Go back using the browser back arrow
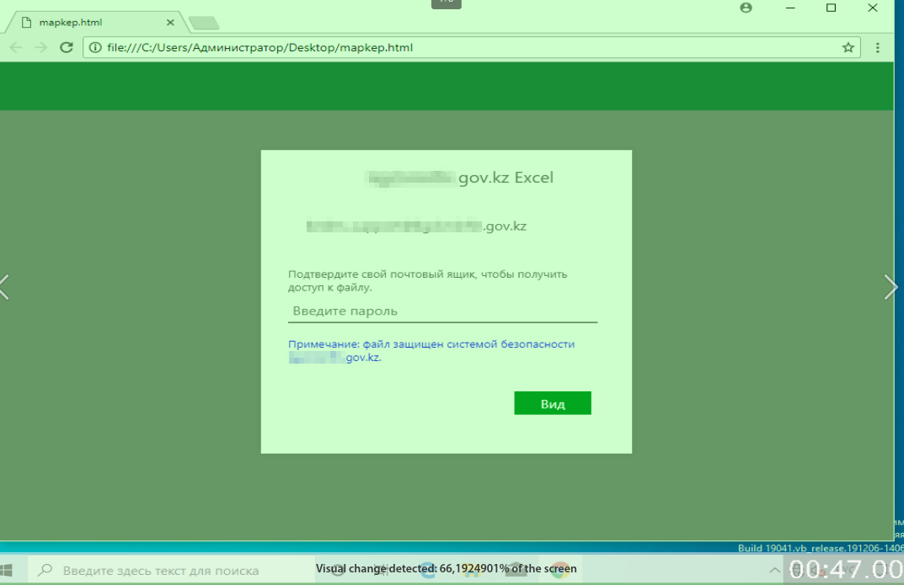The image size is (904, 585). coord(15,47)
